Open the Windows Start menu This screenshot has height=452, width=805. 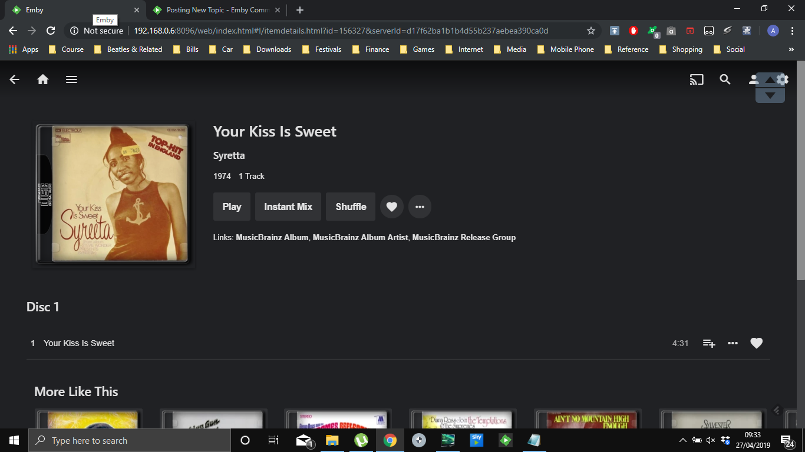[14, 440]
